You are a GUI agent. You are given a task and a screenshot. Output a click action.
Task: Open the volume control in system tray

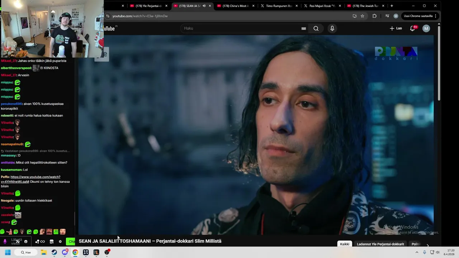pyautogui.click(x=437, y=252)
